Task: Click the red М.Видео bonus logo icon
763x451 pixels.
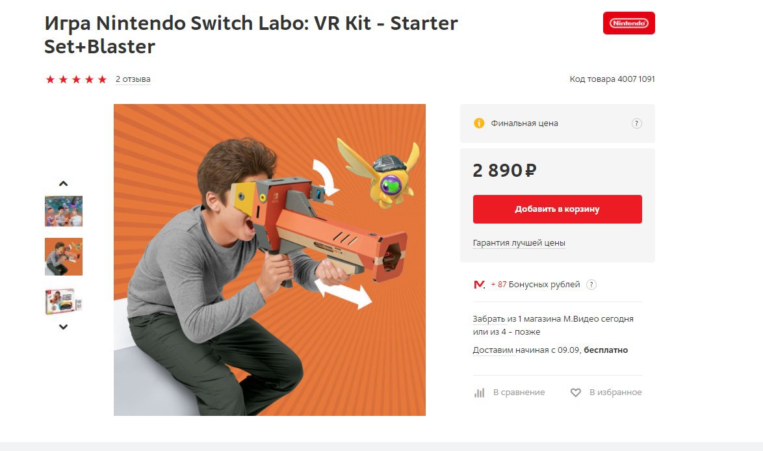Action: click(479, 285)
